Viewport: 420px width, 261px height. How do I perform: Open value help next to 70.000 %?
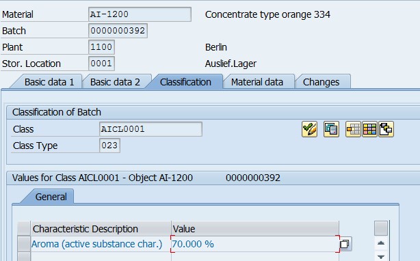[x=345, y=244]
